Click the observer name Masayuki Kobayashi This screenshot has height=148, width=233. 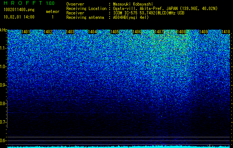[x=133, y=4]
